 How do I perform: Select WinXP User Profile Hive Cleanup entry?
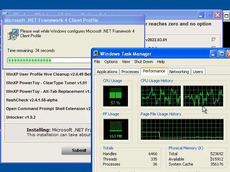[49, 74]
